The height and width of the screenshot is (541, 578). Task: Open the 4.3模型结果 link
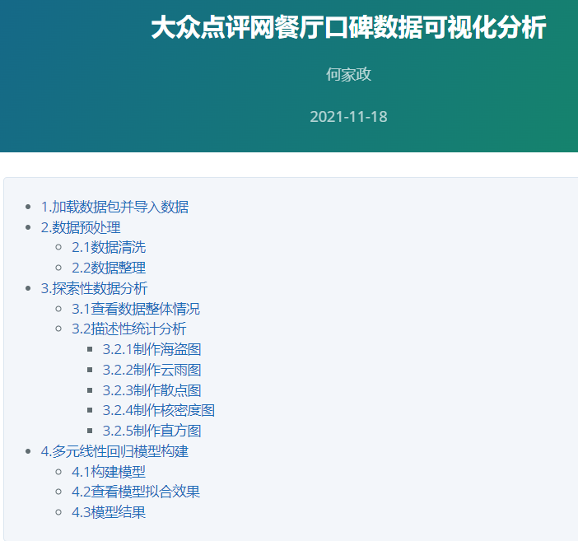[x=109, y=512]
